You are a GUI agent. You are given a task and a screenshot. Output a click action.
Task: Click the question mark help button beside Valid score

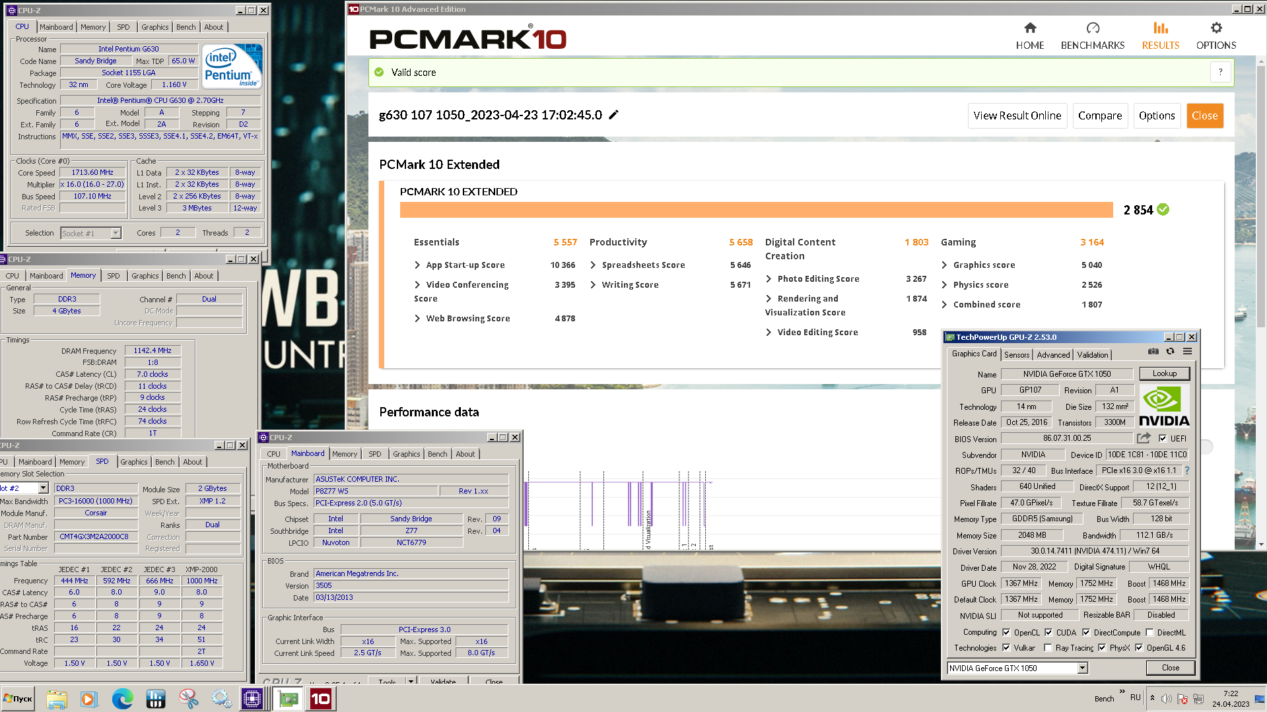tap(1221, 72)
